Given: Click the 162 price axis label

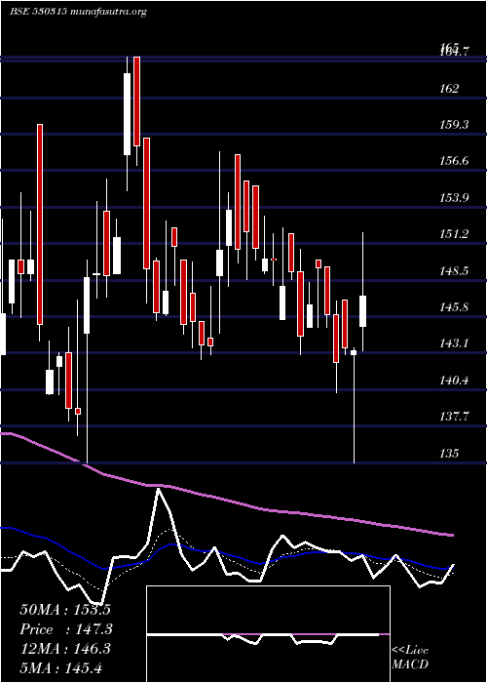Looking at the screenshot, I should tap(449, 89).
